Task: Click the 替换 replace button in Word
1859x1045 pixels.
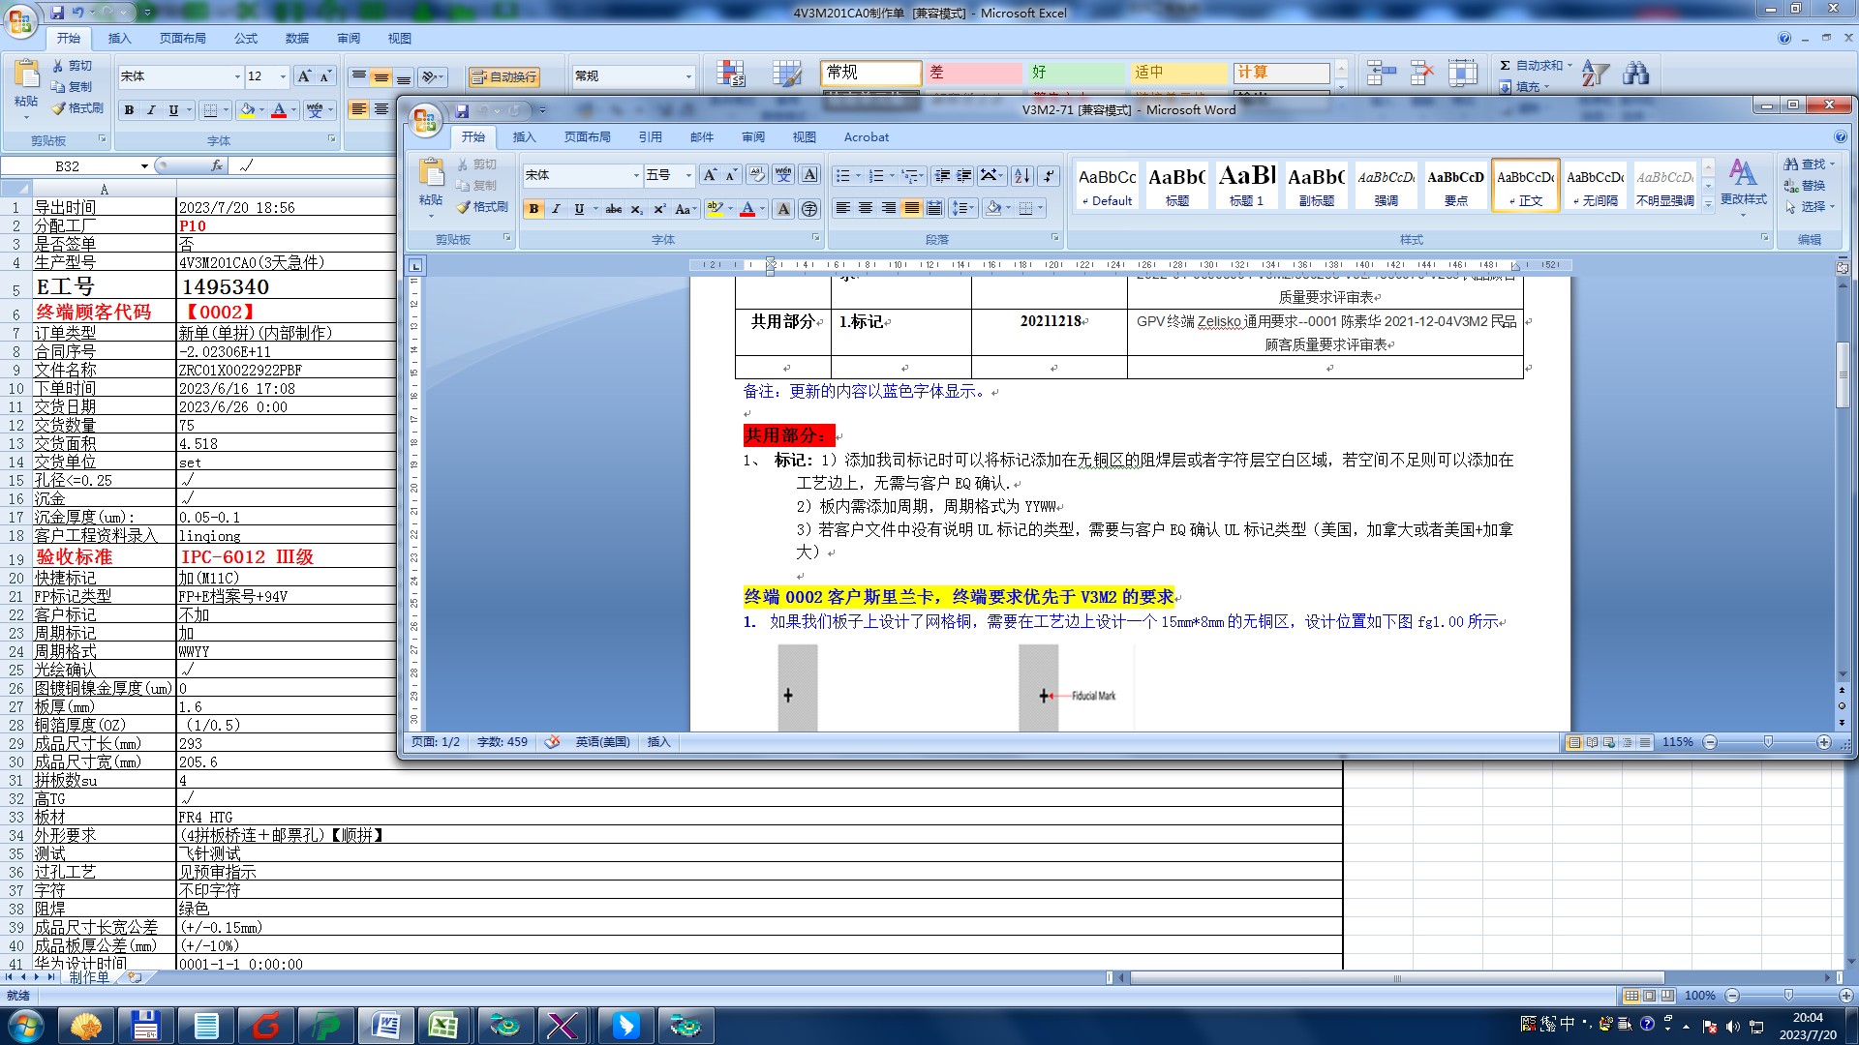Action: 1805,185
